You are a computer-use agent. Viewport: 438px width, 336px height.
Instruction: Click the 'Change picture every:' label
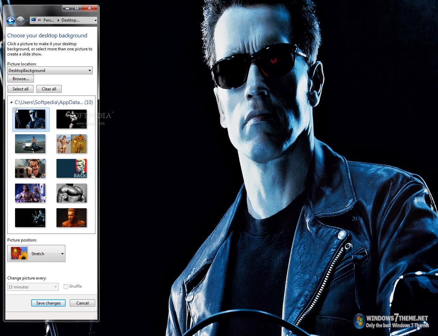27,278
